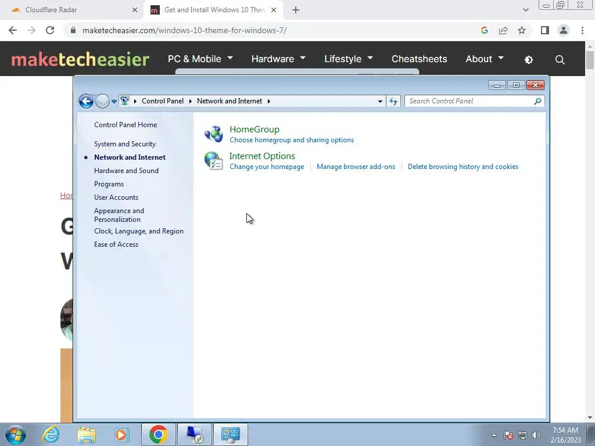The image size is (595, 446).
Task: Click Manage browser add-ons link
Action: coord(356,167)
